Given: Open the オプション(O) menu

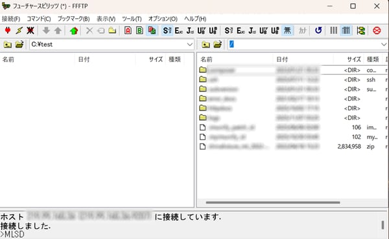Looking at the screenshot, I should pos(163,19).
